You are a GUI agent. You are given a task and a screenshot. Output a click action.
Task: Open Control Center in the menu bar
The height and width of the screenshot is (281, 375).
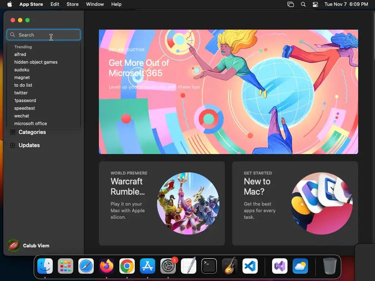click(x=315, y=4)
